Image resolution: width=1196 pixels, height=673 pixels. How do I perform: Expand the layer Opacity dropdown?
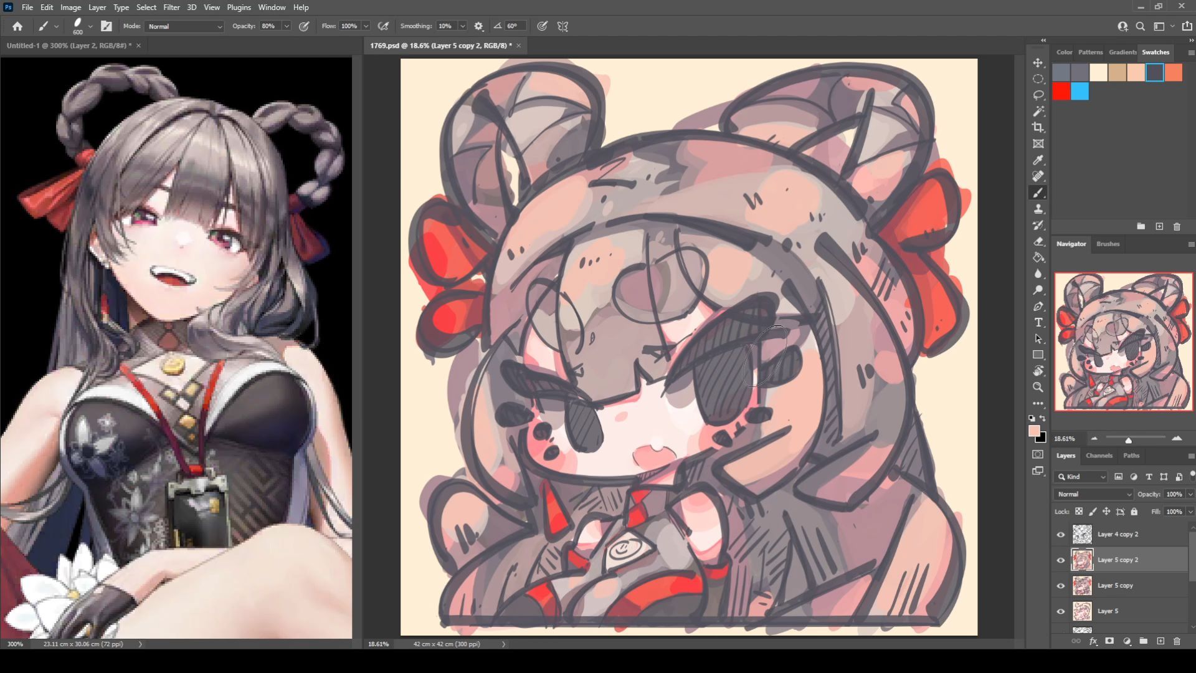tap(1190, 494)
